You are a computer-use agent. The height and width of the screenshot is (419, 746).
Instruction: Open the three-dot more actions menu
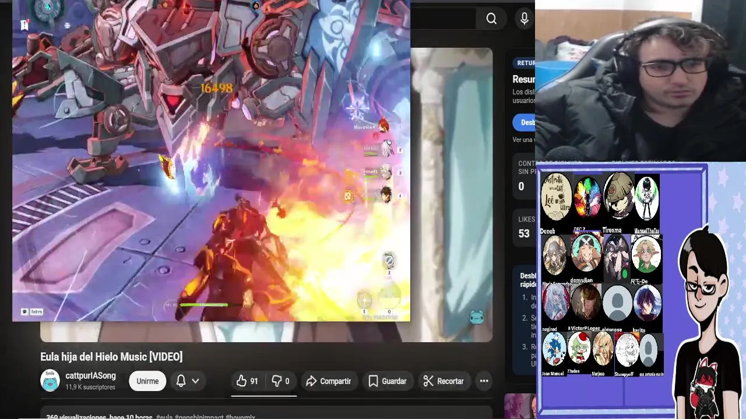(484, 381)
